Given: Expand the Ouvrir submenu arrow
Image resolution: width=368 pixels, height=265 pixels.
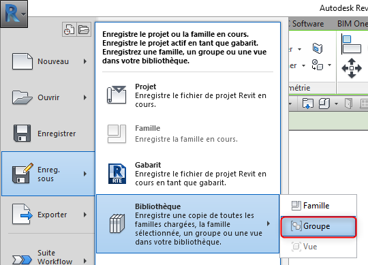Looking at the screenshot, I should 85,97.
